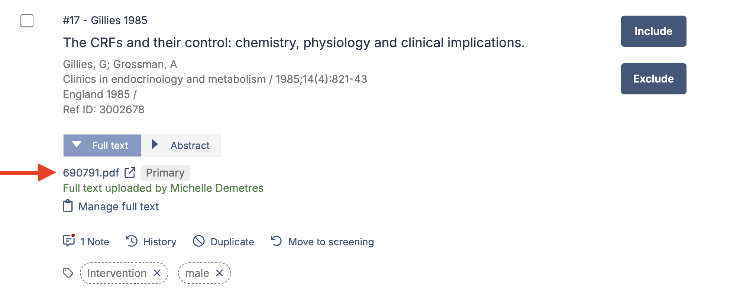
Task: Click the Abstract right-pointing triangle
Action: pyautogui.click(x=155, y=144)
